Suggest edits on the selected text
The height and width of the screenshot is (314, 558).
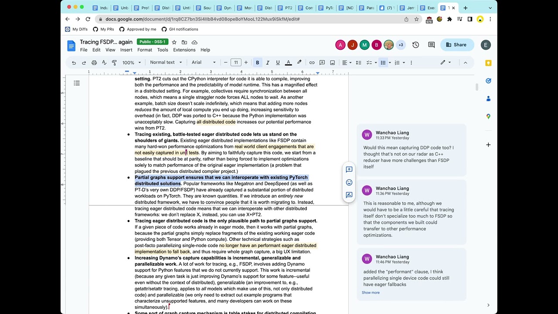click(x=349, y=195)
